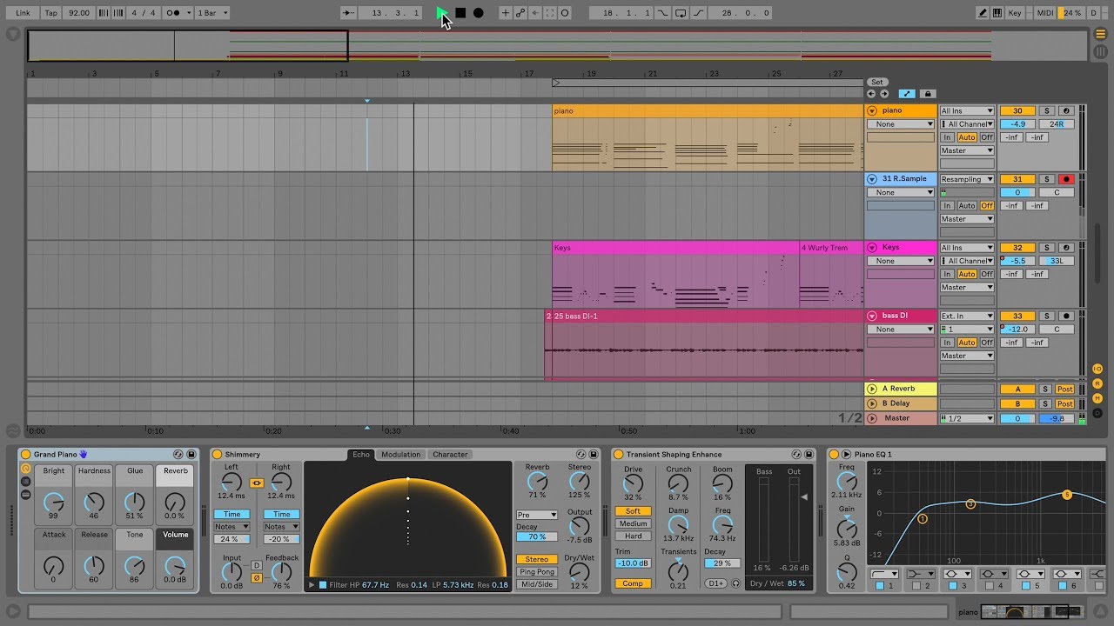
Task: Start recording with the Arrangement Record button
Action: pos(478,13)
